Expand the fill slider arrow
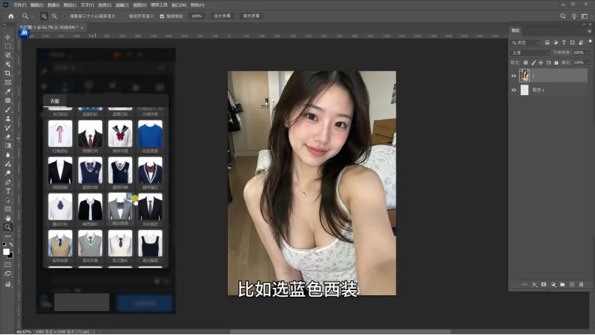Screen dimensions: 595x335 click(x=589, y=63)
